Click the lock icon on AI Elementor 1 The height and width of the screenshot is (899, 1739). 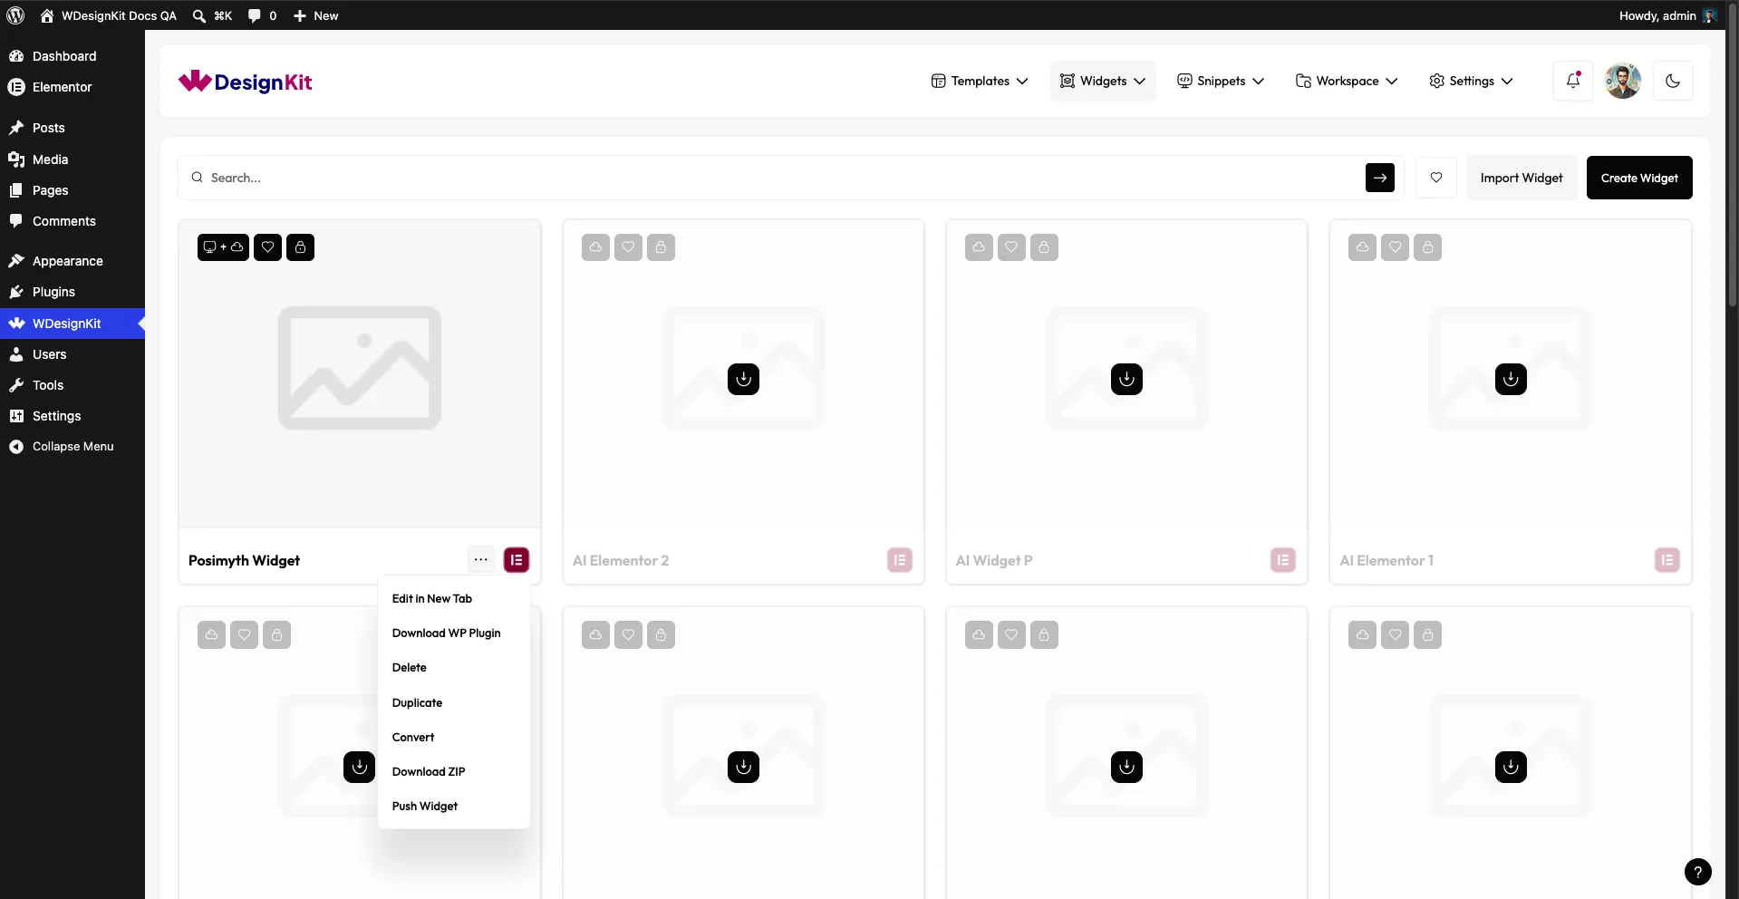[x=1427, y=247]
